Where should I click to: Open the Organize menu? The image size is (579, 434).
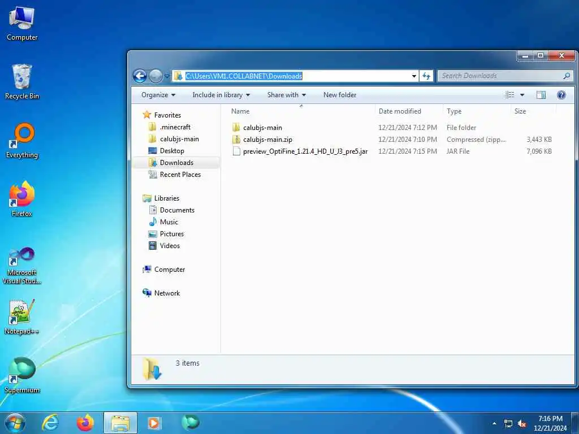[x=158, y=95]
